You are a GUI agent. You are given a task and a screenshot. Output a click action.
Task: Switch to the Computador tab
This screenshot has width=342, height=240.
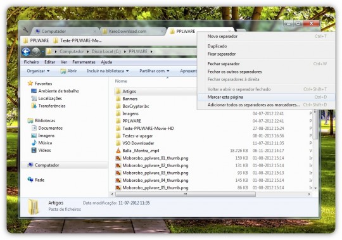point(65,32)
